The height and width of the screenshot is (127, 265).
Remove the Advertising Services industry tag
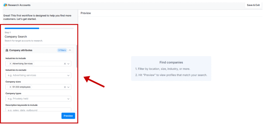[10, 64]
